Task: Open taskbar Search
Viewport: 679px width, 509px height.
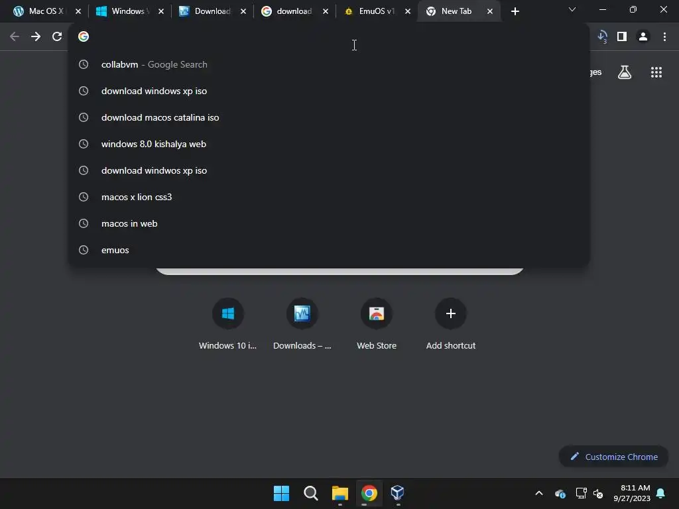Action: [x=311, y=493]
